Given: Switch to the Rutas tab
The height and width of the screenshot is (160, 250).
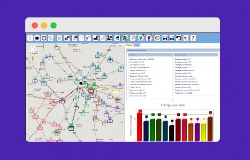Looking at the screenshot, I should click(137, 45).
